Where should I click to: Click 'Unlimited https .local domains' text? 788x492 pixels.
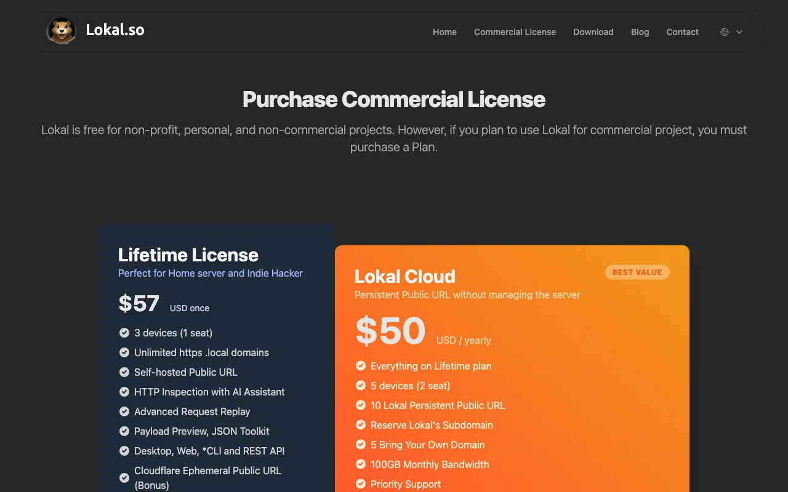pos(201,352)
